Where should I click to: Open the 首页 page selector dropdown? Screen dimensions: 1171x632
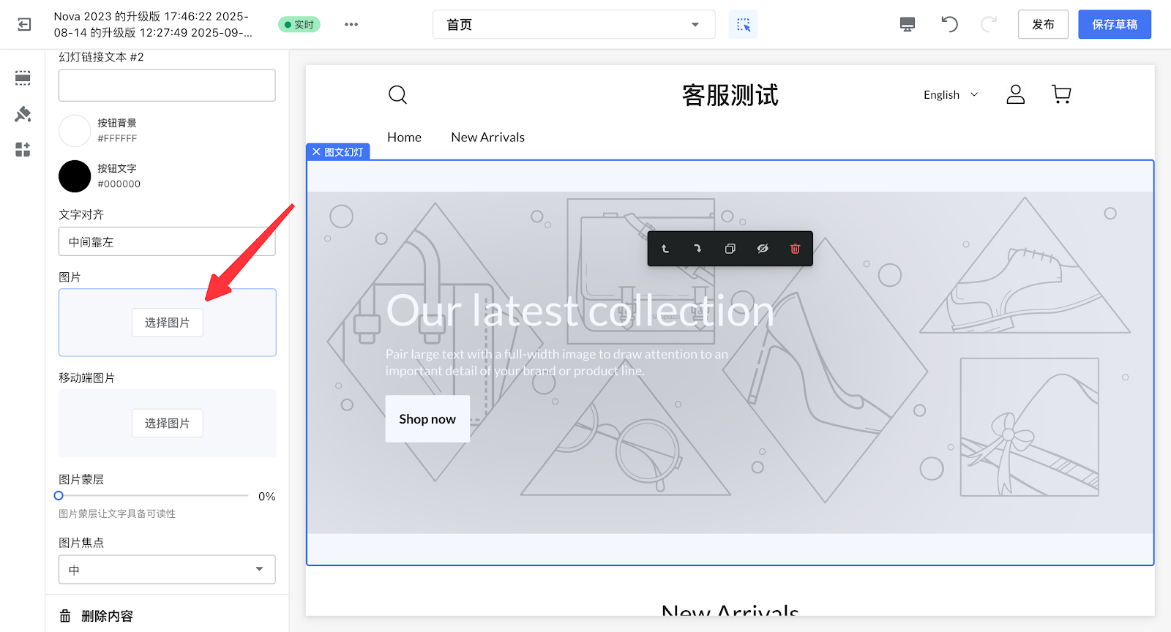[x=573, y=25]
